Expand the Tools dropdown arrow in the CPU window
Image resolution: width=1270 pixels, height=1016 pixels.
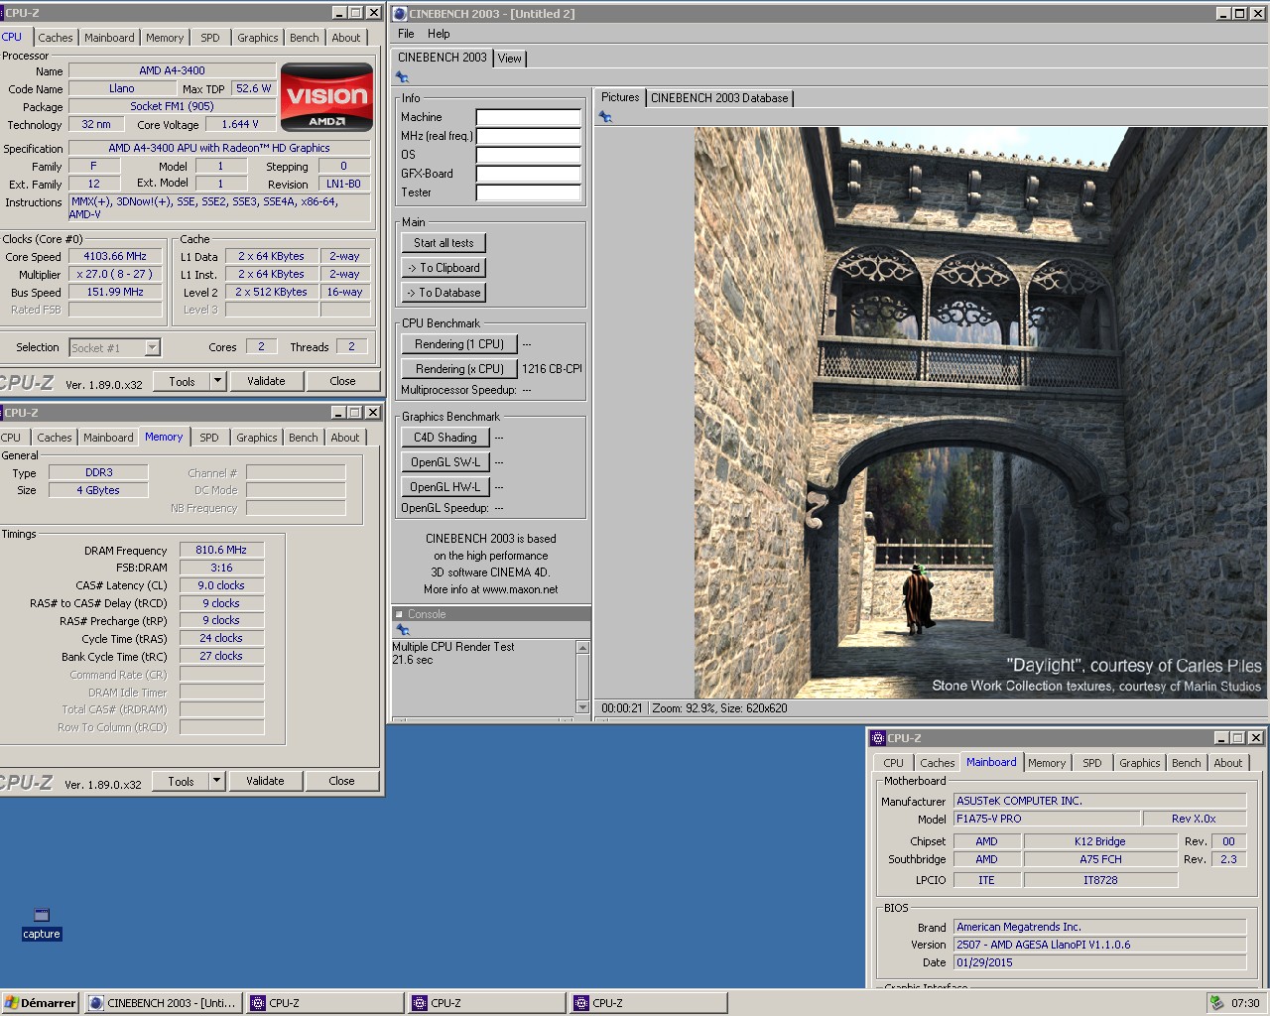pos(218,381)
